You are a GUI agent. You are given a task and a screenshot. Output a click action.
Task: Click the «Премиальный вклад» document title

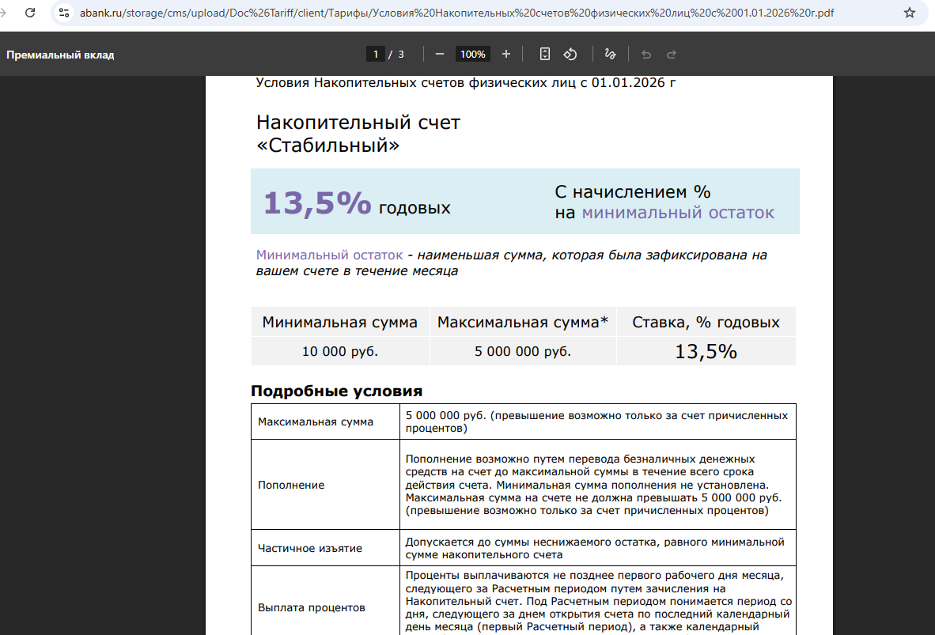60,55
